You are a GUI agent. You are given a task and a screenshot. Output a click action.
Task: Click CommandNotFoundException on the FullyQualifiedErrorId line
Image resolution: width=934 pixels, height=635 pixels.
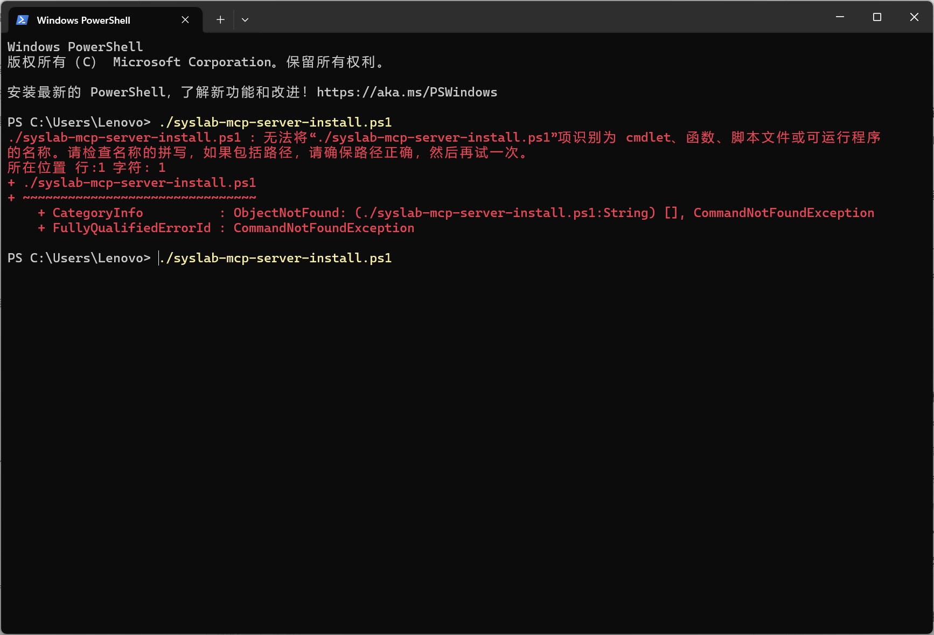(324, 228)
